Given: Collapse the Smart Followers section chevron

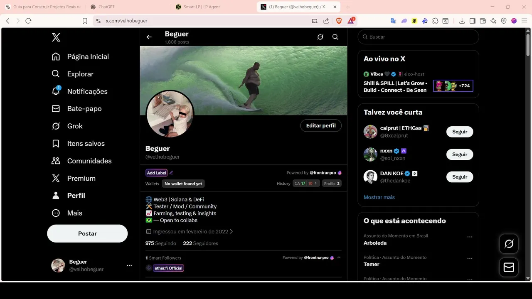Looking at the screenshot, I should 339,257.
